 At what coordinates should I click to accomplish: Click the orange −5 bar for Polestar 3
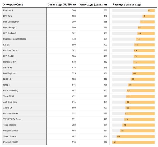tap(151, 10)
